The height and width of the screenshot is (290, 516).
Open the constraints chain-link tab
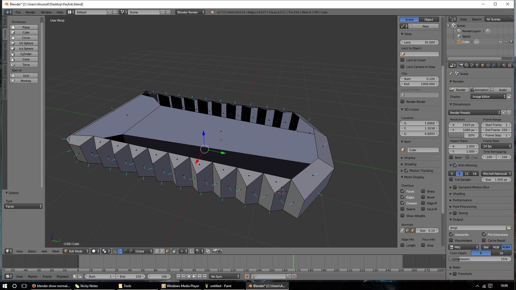488,65
